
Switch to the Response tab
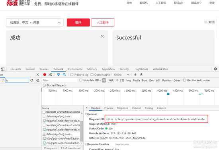pyautogui.click(x=123, y=108)
